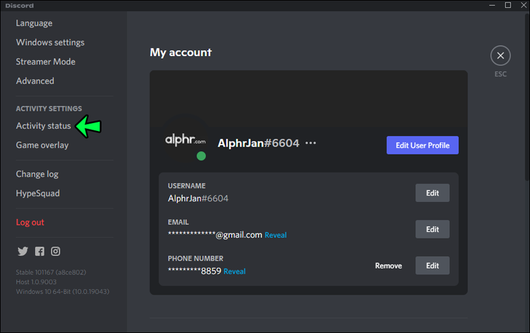This screenshot has width=530, height=333.
Task: Edit the email address
Action: tap(432, 229)
